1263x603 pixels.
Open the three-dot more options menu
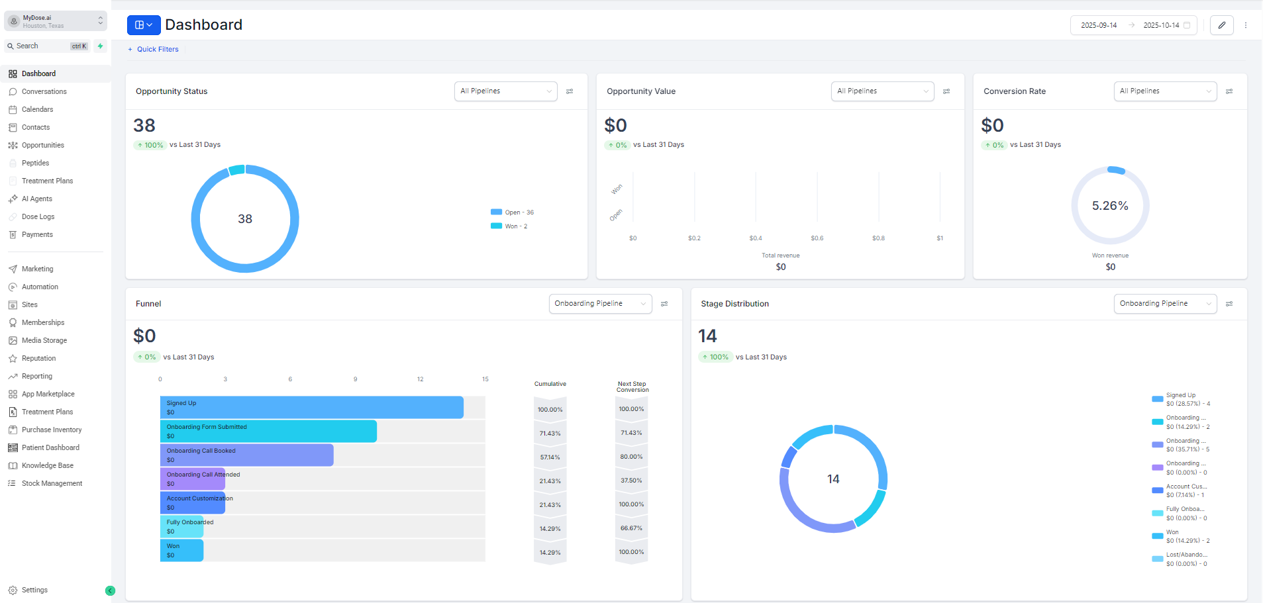[1246, 25]
